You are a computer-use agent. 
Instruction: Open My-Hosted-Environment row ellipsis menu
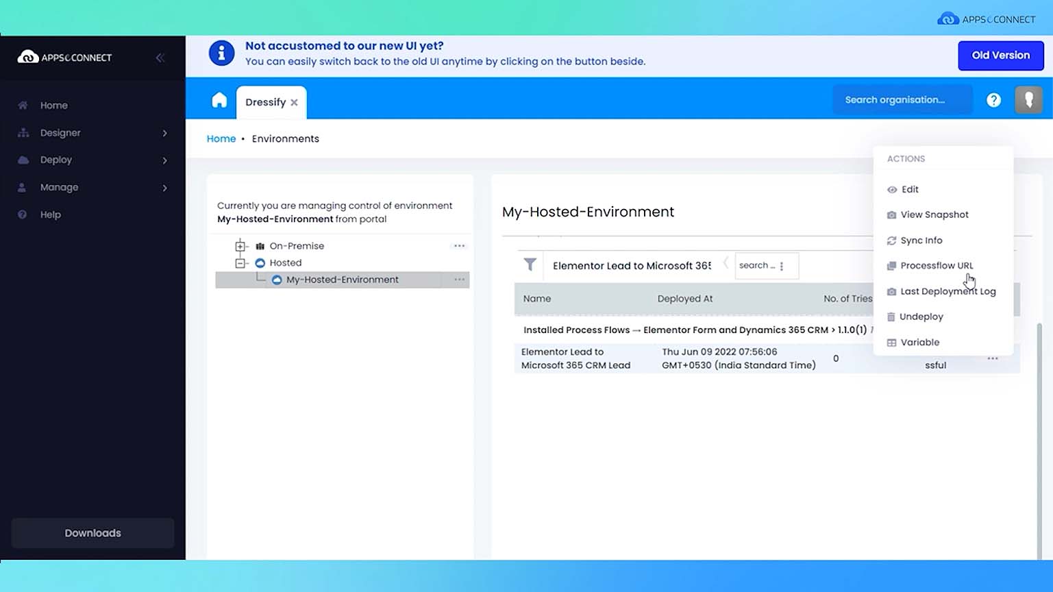tap(459, 280)
